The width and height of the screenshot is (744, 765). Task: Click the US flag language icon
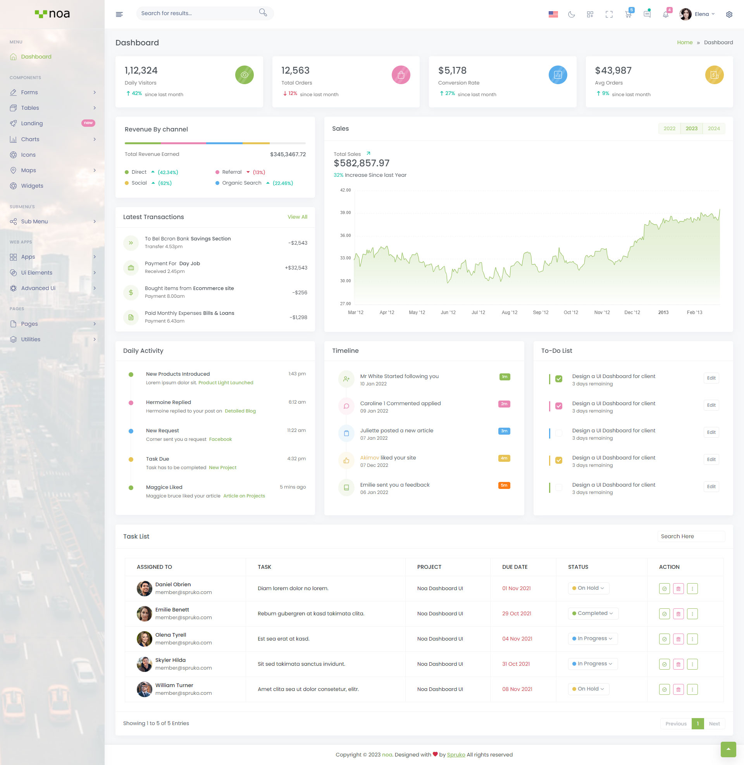coord(553,14)
